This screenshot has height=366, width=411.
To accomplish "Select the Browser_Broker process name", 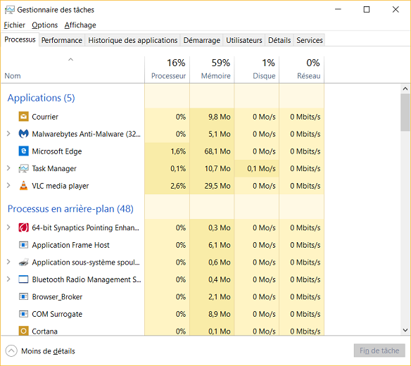I will 57,297.
